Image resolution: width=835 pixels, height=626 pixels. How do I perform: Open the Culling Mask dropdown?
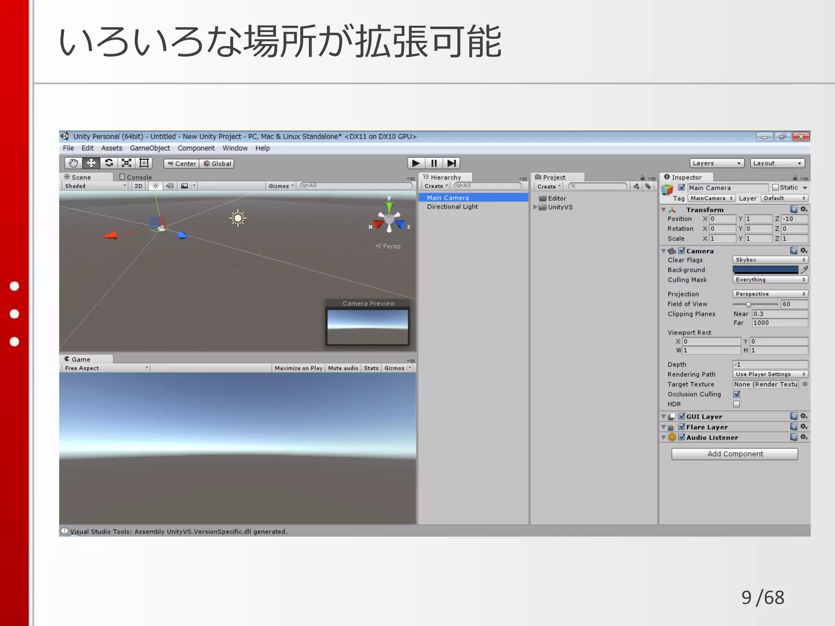pos(771,280)
